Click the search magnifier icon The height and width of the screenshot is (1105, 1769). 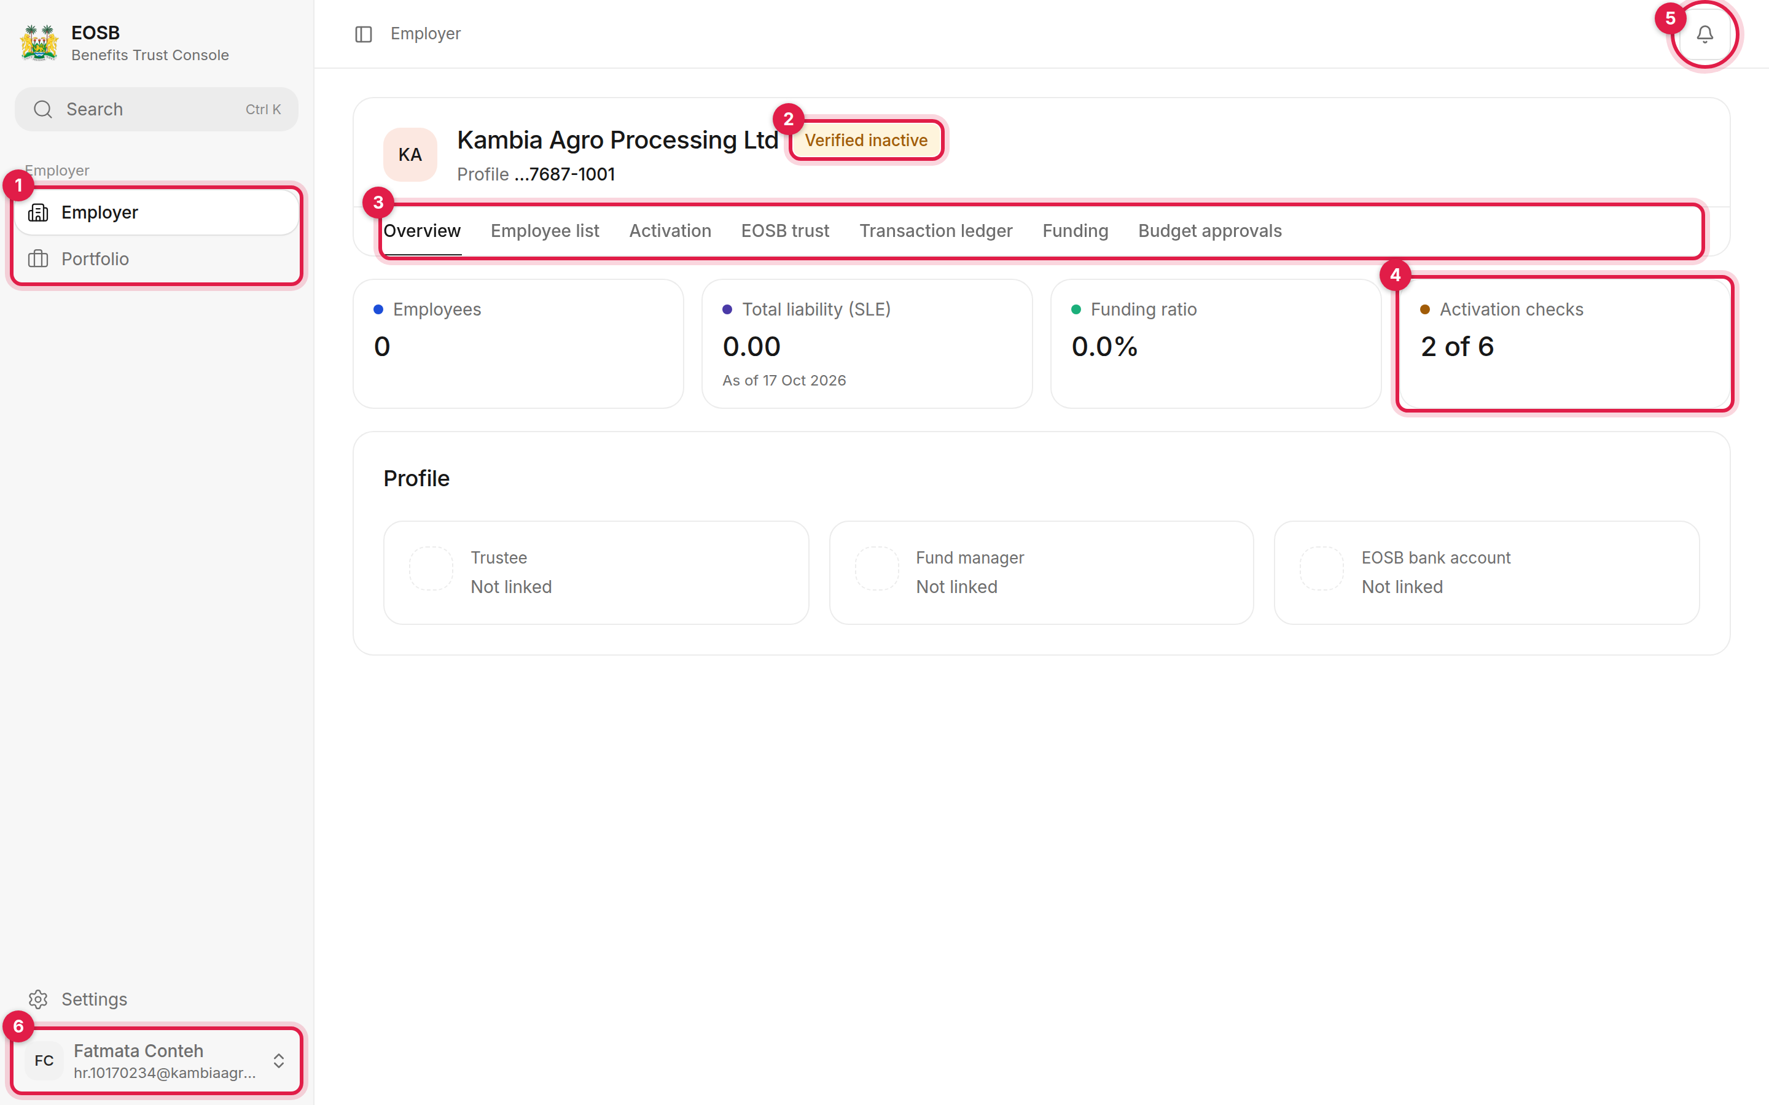[43, 110]
